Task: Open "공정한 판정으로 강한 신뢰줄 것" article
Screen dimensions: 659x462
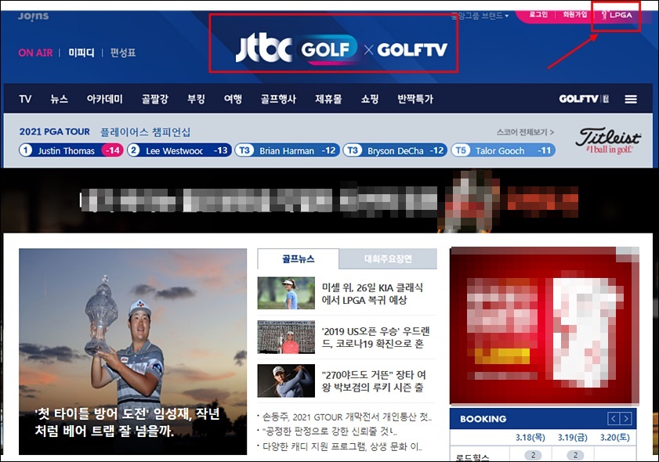Action: [329, 431]
